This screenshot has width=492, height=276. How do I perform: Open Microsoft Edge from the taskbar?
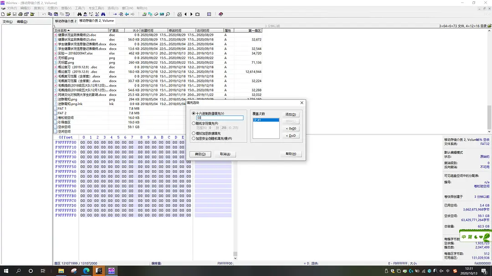click(86, 271)
